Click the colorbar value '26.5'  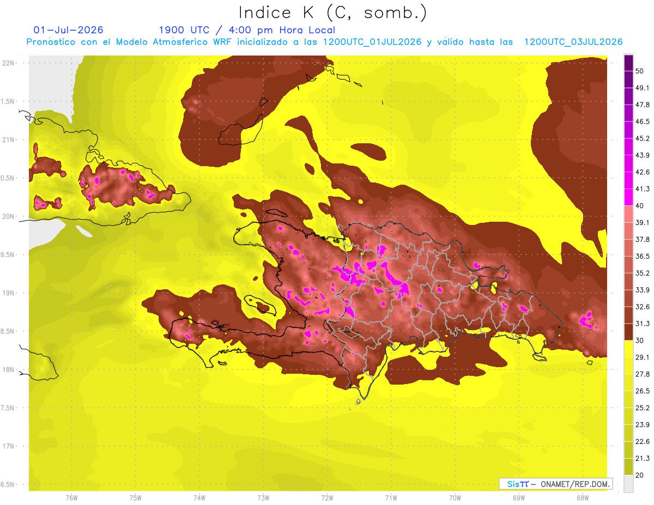[643, 391]
